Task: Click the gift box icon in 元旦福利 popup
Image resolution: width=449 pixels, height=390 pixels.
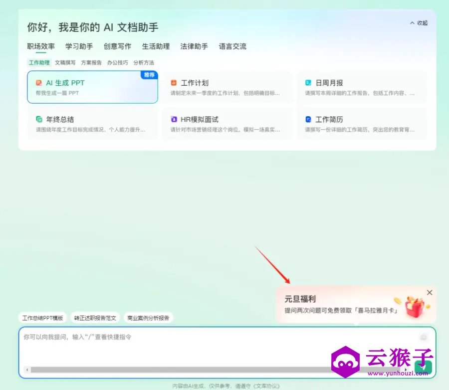Action: [x=415, y=307]
